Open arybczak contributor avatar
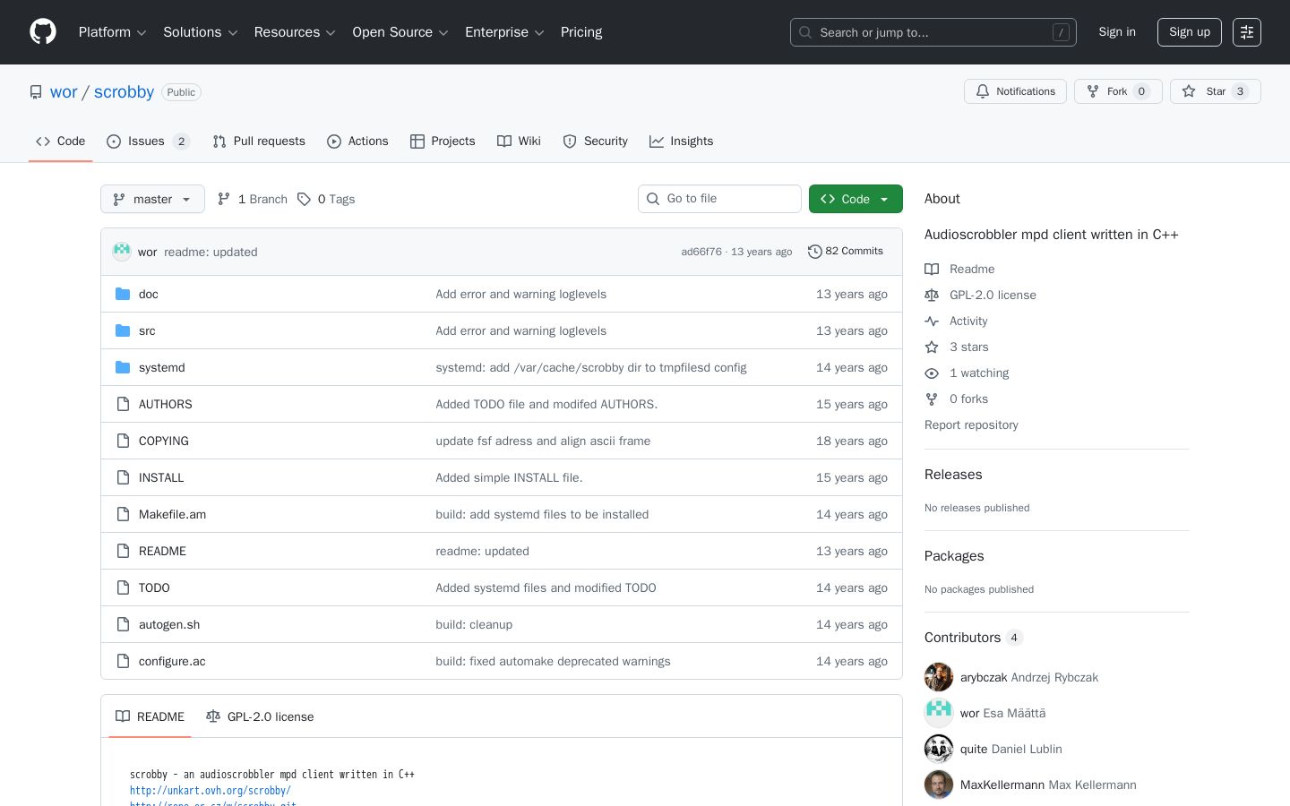 (x=939, y=677)
